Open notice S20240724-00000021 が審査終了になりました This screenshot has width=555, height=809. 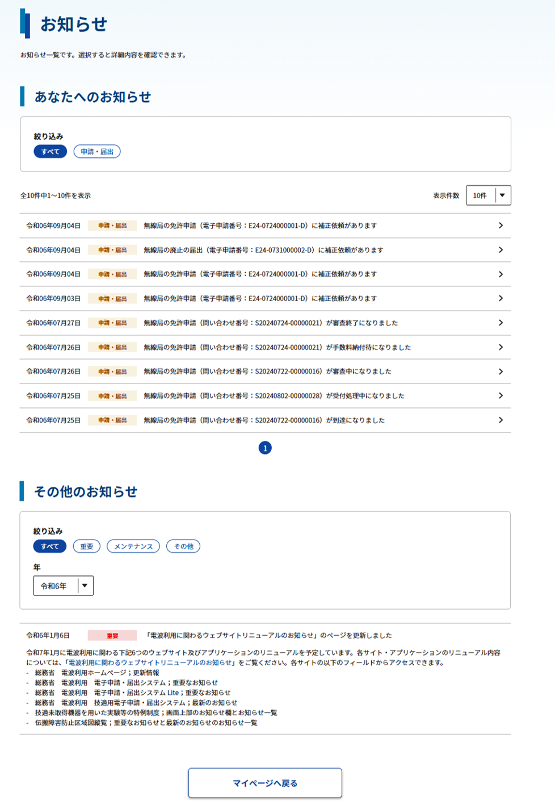tap(271, 323)
